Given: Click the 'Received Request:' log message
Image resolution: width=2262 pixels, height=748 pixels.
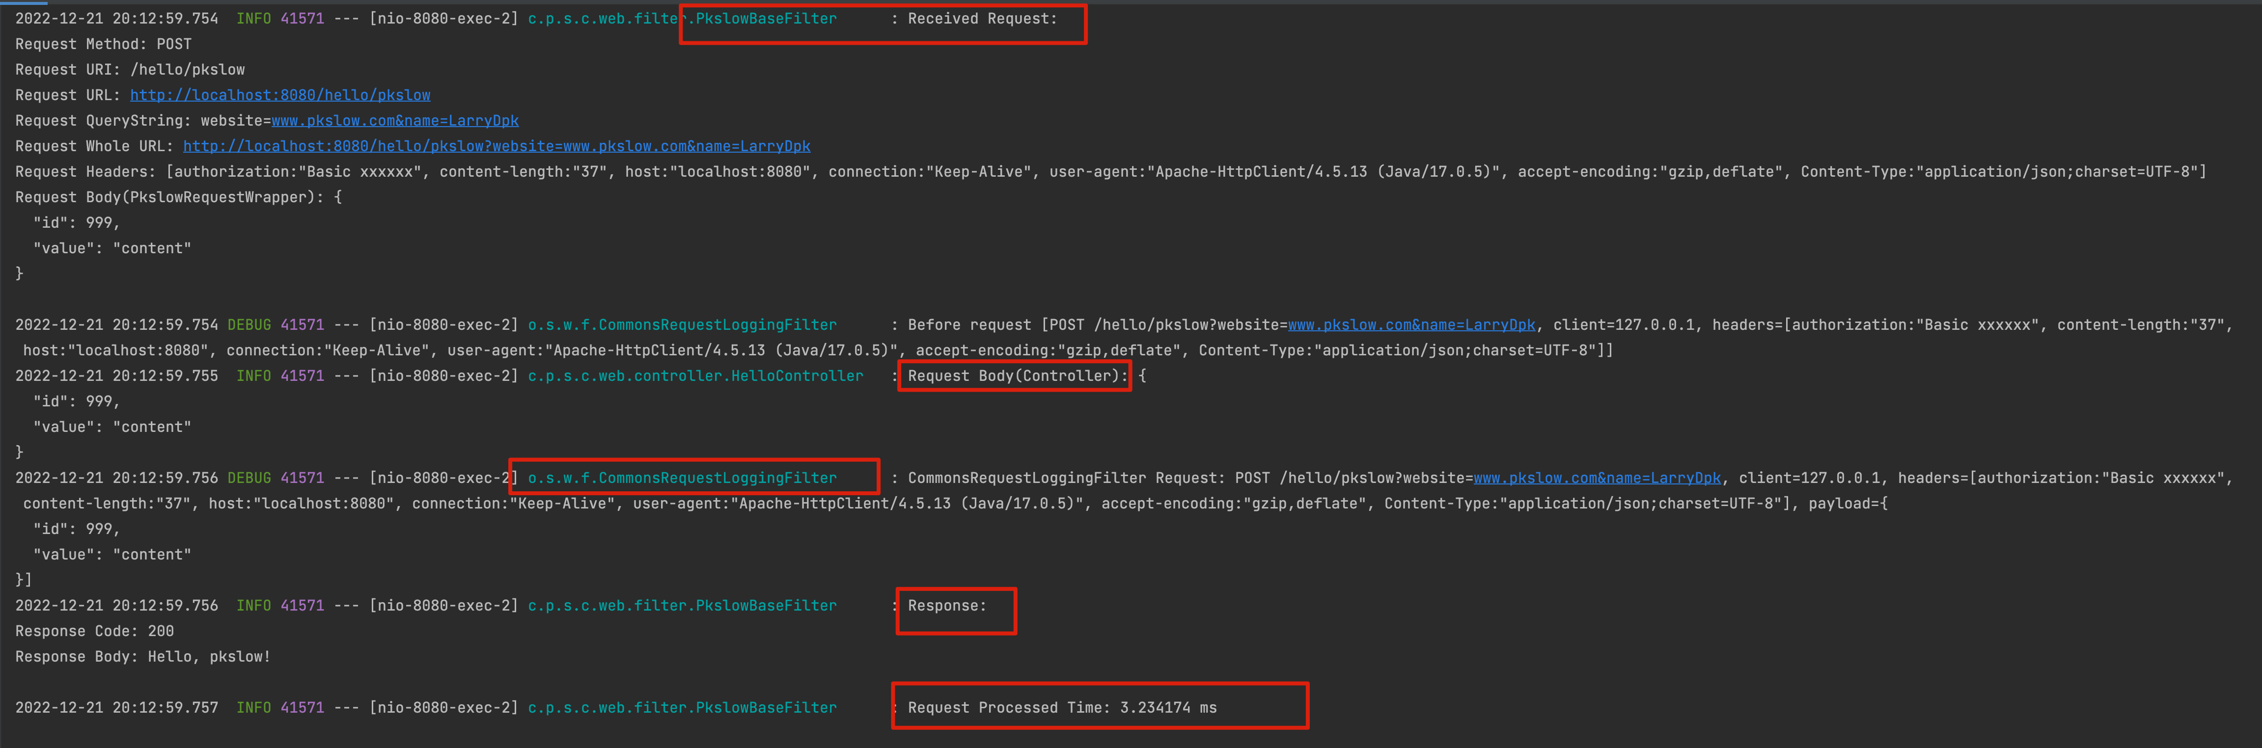Looking at the screenshot, I should (982, 19).
